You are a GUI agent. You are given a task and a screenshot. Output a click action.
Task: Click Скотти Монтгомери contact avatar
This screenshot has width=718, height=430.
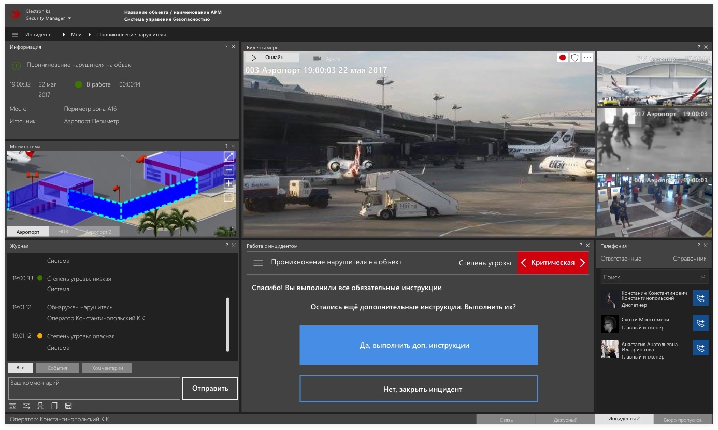click(x=610, y=324)
